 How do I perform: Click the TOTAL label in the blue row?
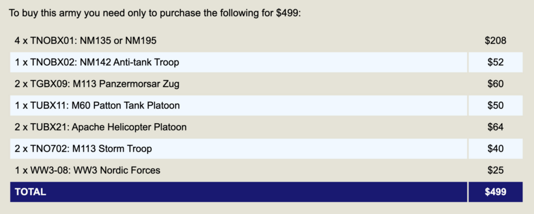click(x=30, y=192)
